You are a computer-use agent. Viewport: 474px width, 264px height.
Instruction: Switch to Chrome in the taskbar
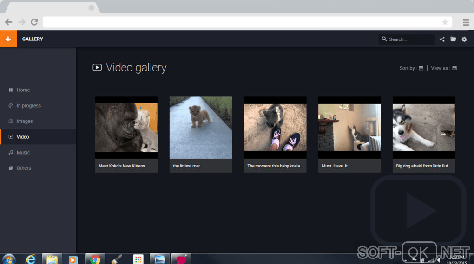(95, 259)
